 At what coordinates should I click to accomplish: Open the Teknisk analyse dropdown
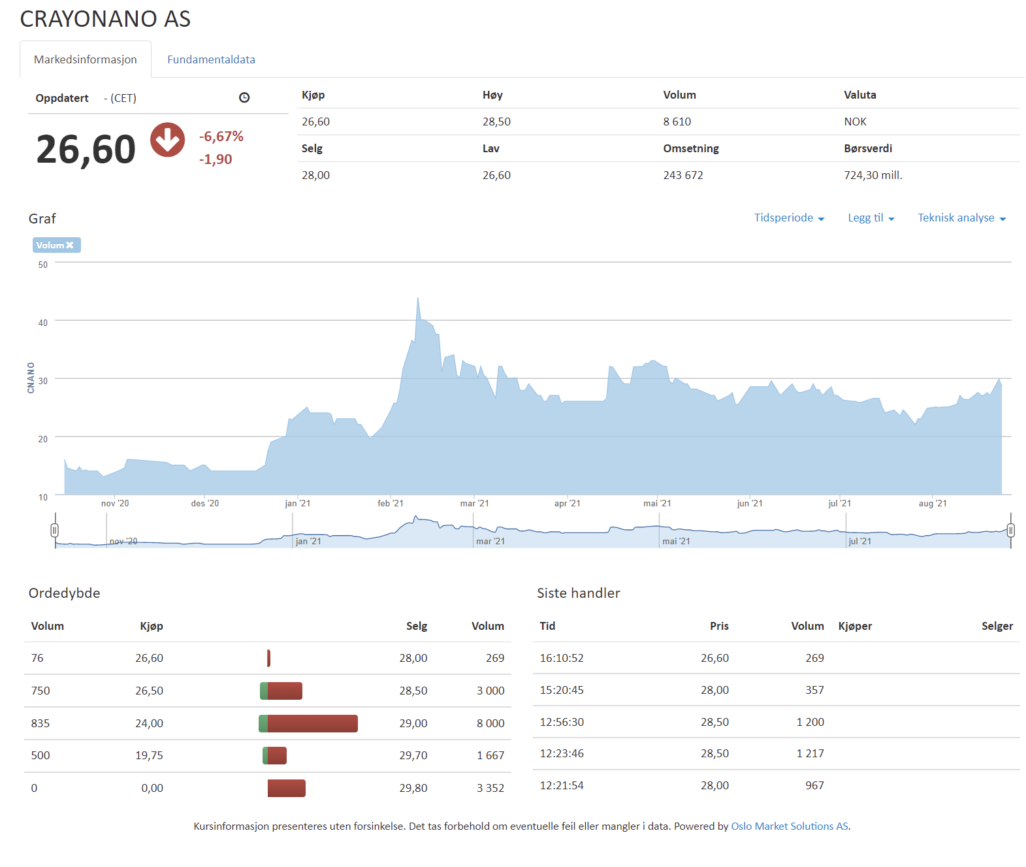point(961,218)
